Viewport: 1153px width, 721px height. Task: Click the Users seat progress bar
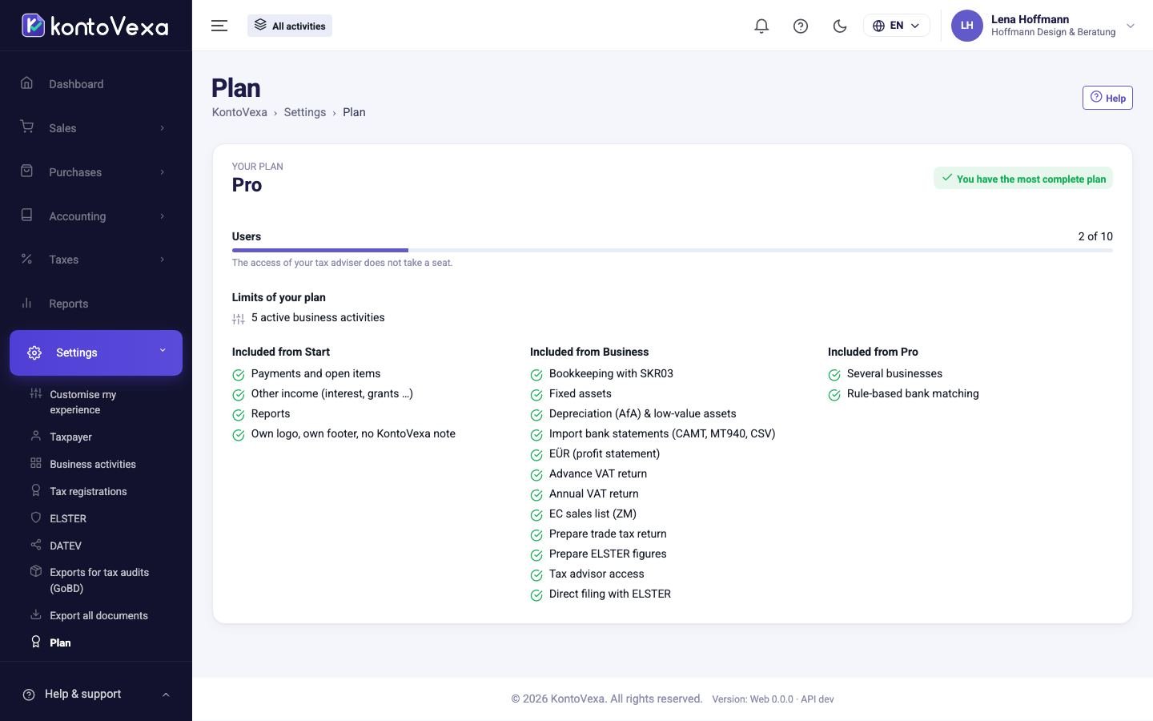(672, 250)
